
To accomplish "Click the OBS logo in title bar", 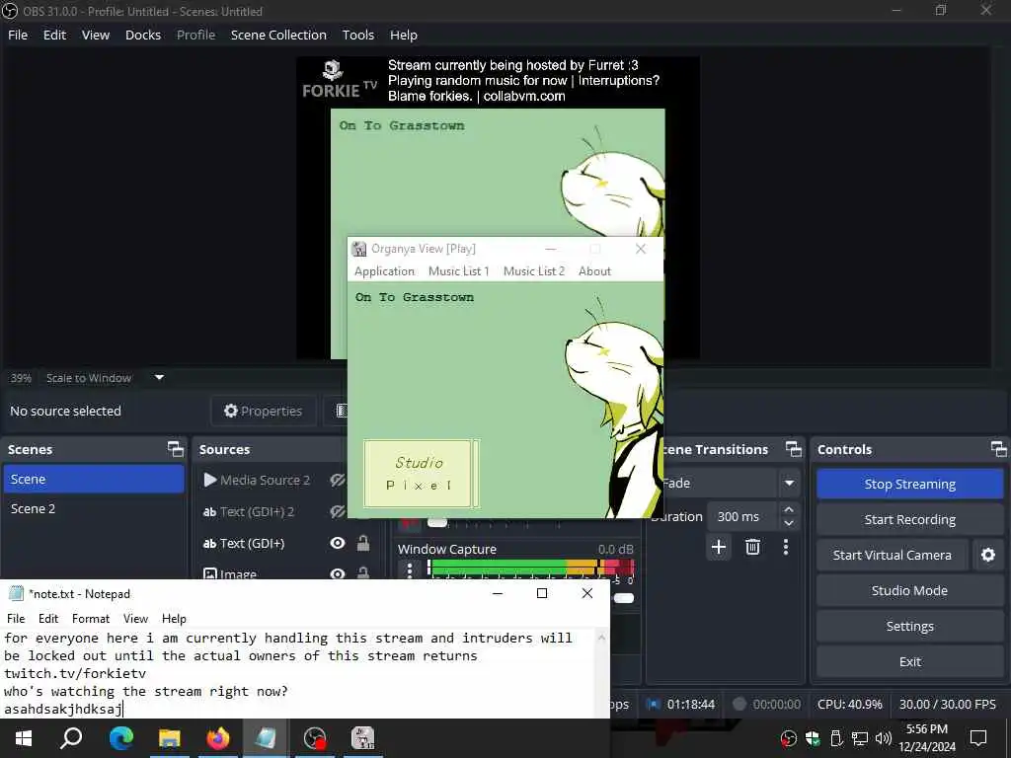I will pos(10,11).
